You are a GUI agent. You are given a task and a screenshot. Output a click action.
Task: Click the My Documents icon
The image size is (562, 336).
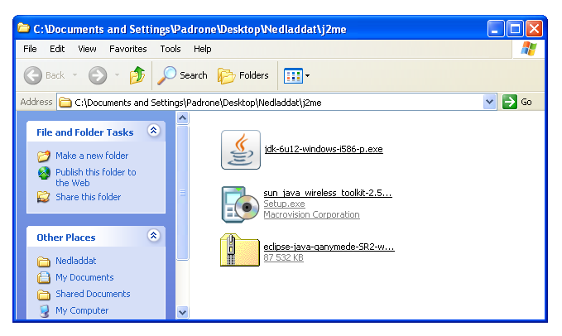click(44, 277)
